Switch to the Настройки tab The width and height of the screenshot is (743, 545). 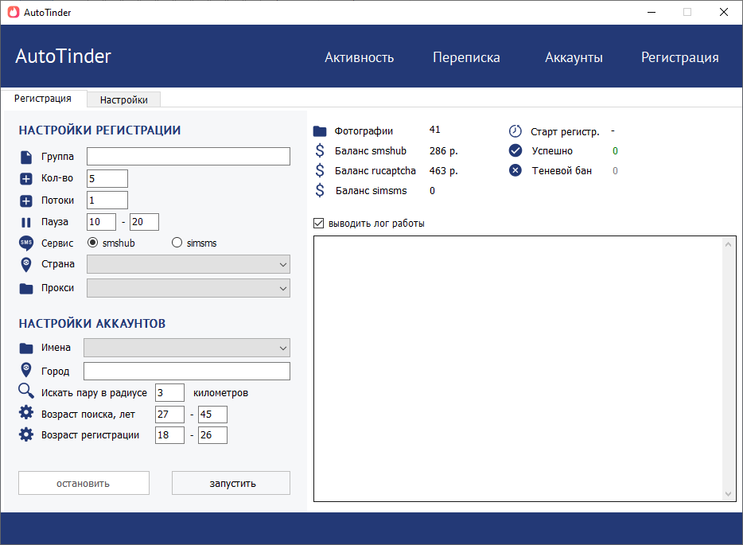pyautogui.click(x=123, y=99)
